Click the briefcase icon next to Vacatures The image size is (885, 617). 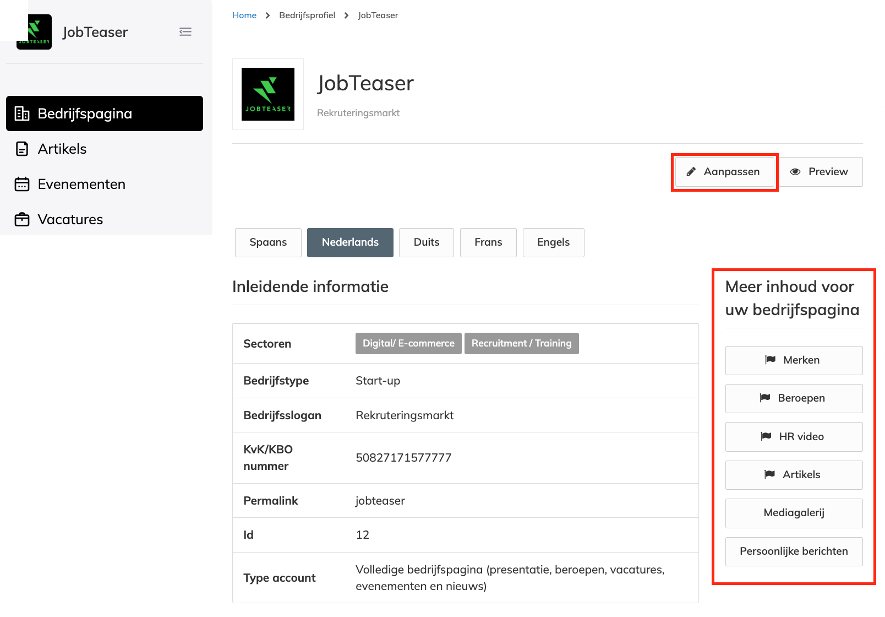pos(22,219)
